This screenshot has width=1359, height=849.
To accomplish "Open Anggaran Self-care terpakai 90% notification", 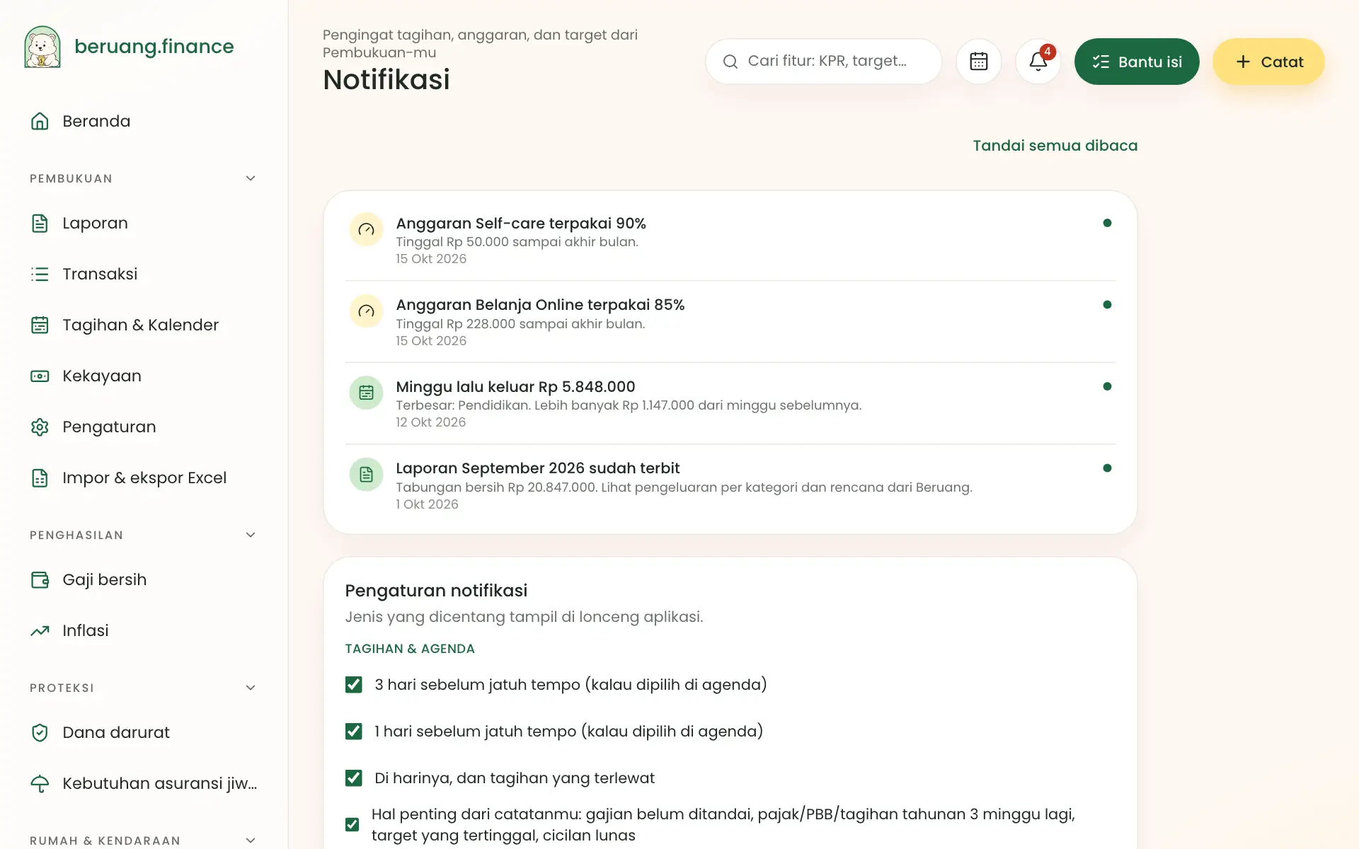I will 730,240.
